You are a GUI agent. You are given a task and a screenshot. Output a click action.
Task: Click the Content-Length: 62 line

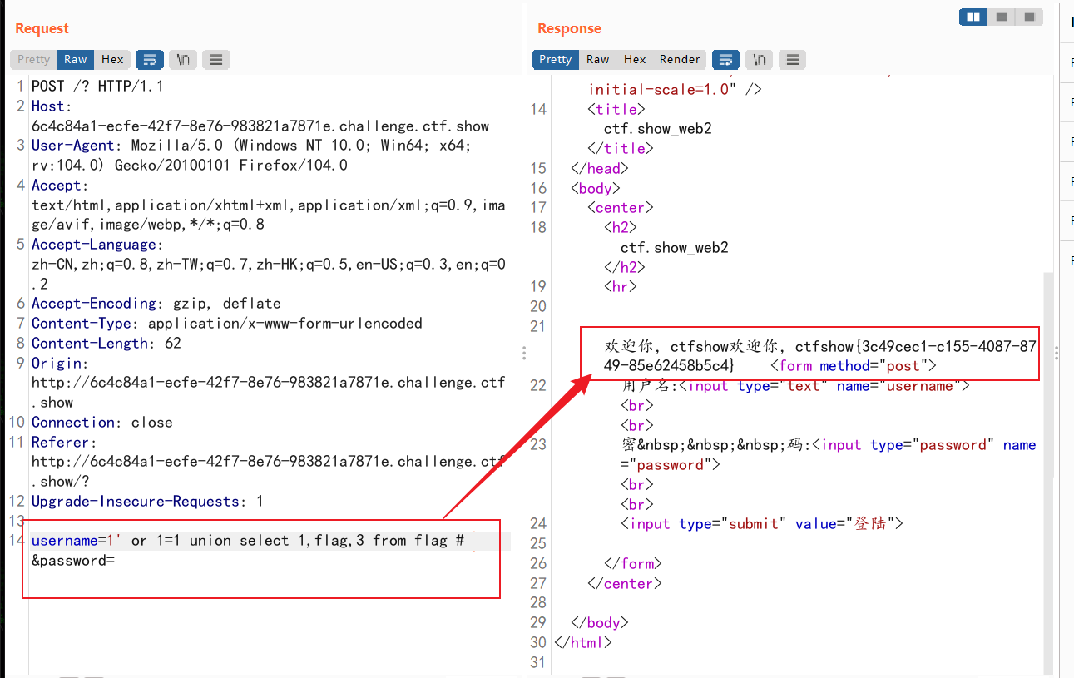[x=106, y=343]
